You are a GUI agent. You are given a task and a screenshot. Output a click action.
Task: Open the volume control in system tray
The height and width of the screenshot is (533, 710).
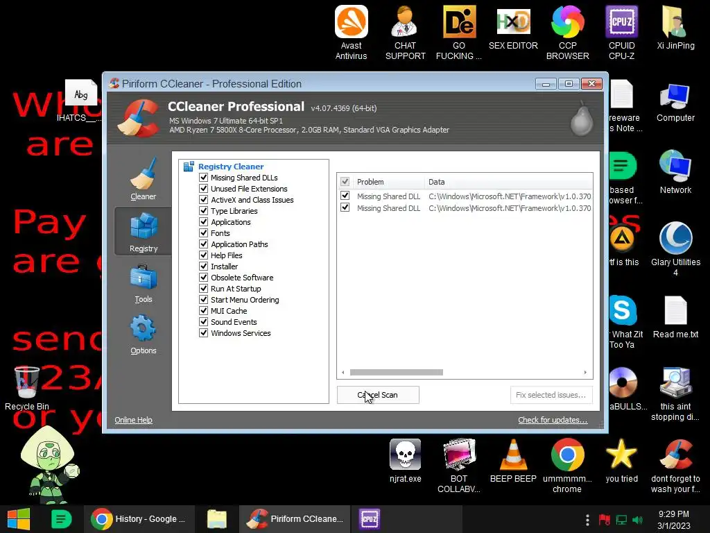[638, 520]
